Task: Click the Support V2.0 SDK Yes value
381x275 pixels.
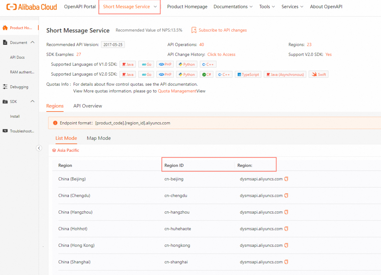Action: (328, 54)
